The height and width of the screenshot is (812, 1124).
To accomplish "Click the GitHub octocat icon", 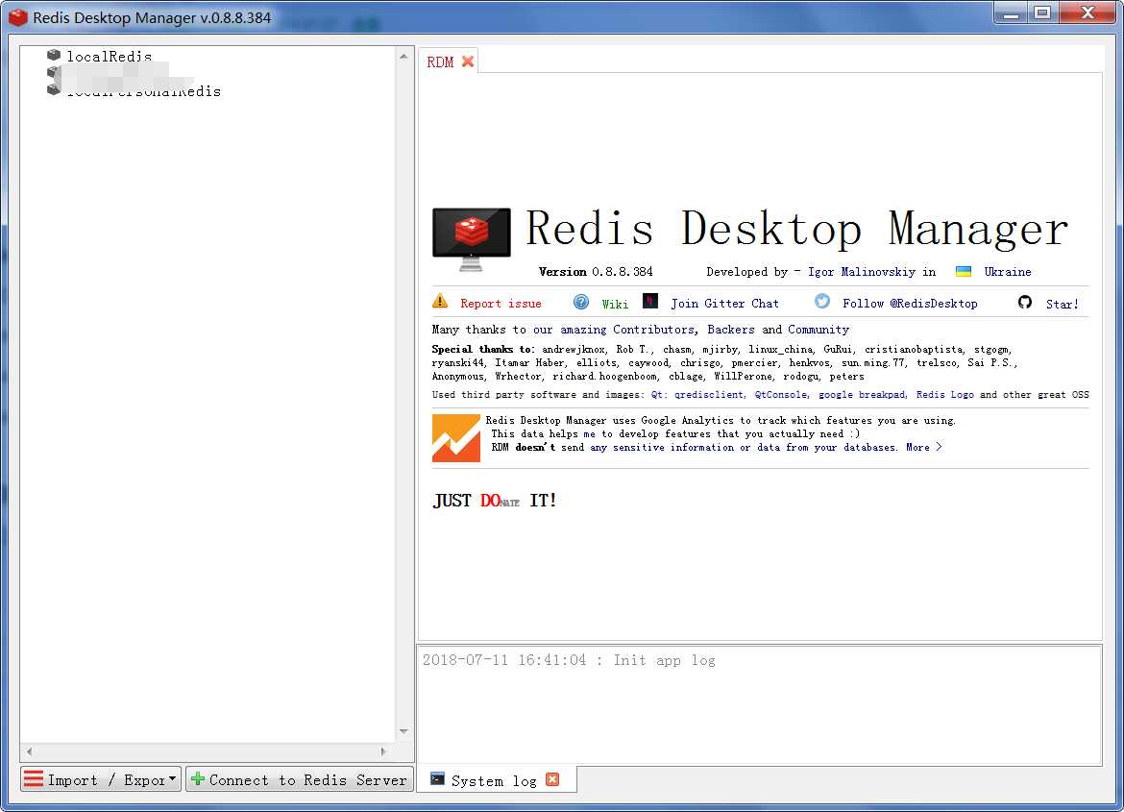I will (1025, 302).
